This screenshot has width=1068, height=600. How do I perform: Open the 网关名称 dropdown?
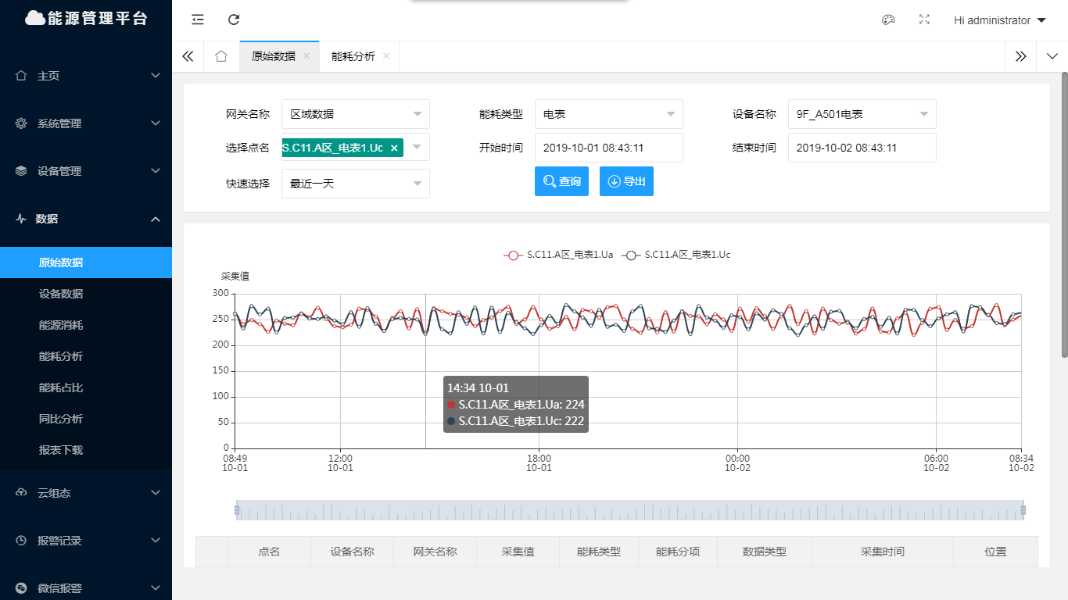tap(355, 114)
